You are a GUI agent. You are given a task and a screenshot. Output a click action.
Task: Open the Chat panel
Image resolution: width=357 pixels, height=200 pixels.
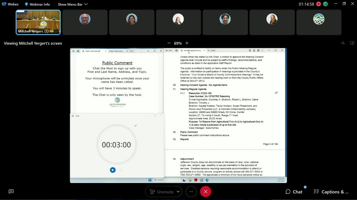coord(294,192)
